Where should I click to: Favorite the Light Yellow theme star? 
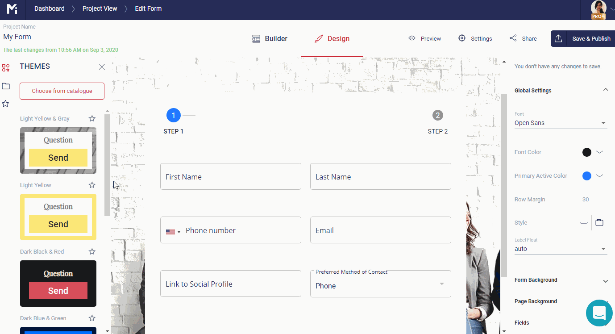[92, 185]
